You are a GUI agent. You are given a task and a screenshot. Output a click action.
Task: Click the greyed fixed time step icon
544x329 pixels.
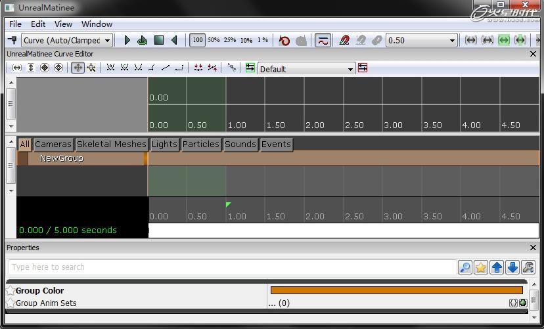click(376, 40)
